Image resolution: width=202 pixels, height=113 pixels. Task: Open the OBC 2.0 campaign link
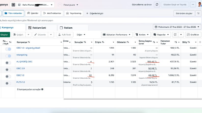(x=20, y=68)
